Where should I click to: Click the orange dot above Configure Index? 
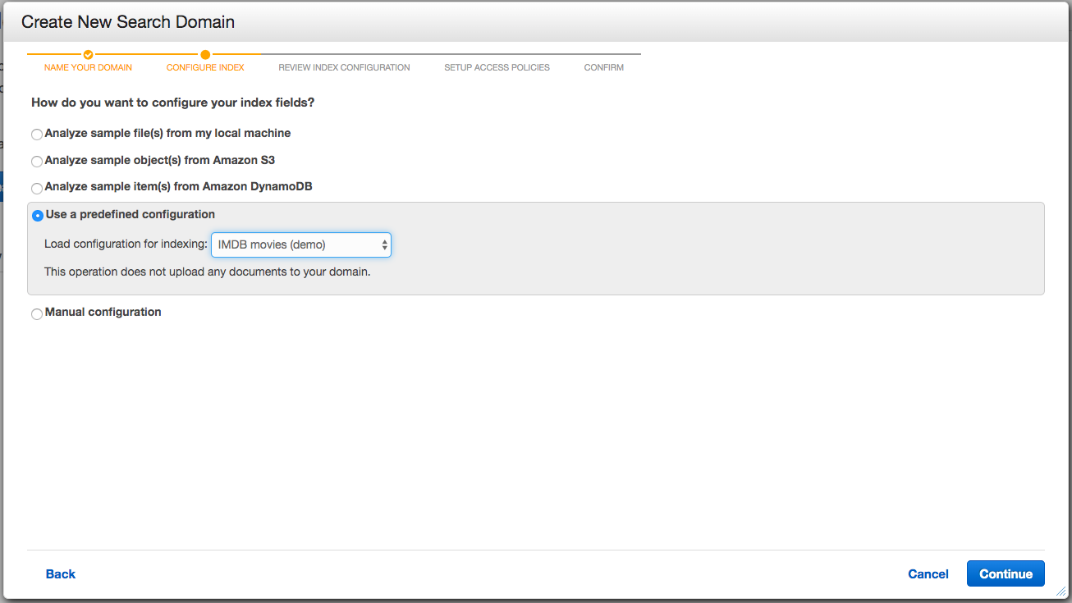205,55
